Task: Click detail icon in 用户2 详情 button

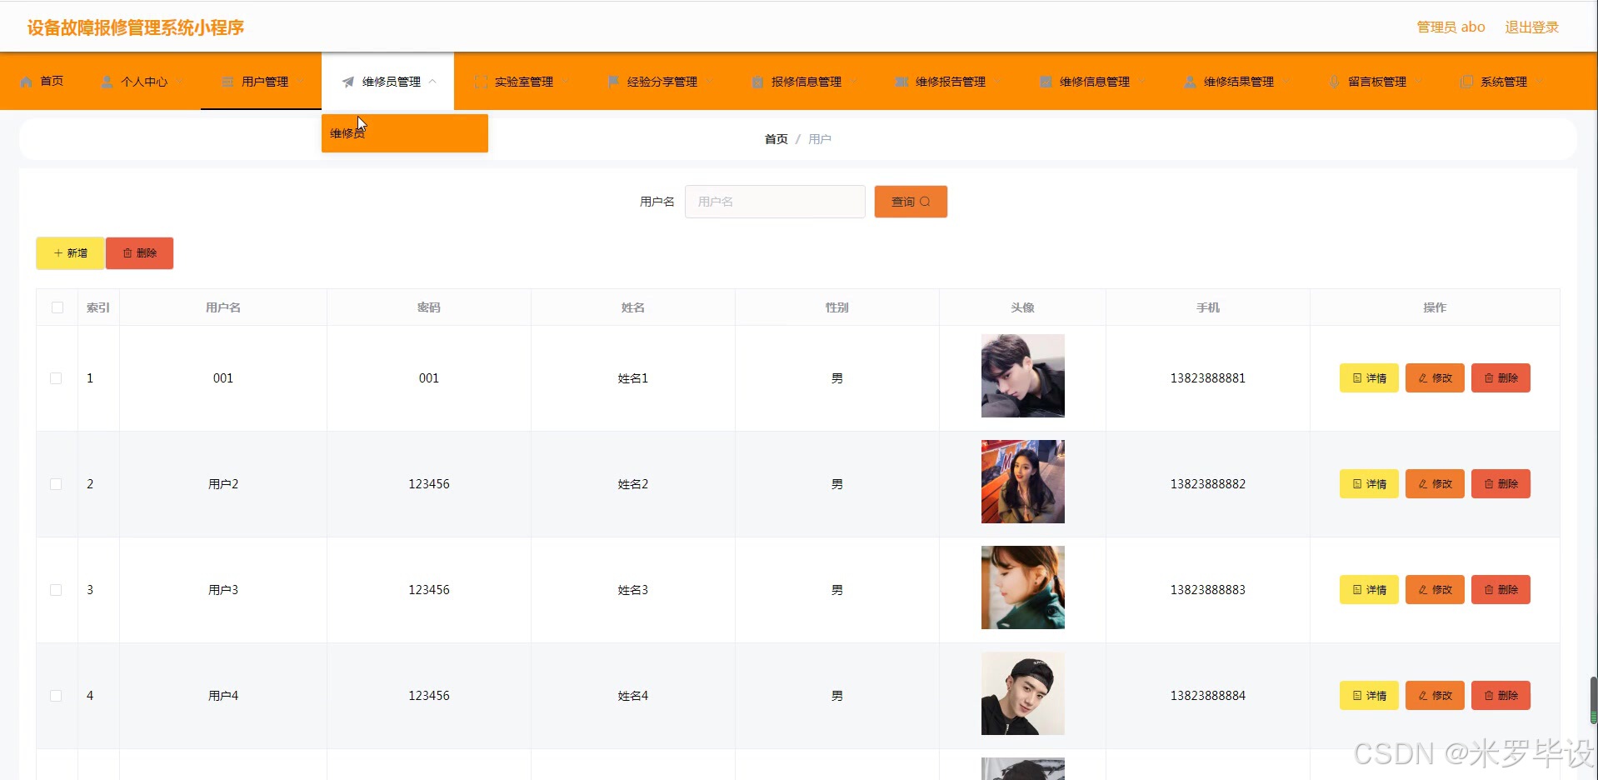Action: click(1357, 484)
